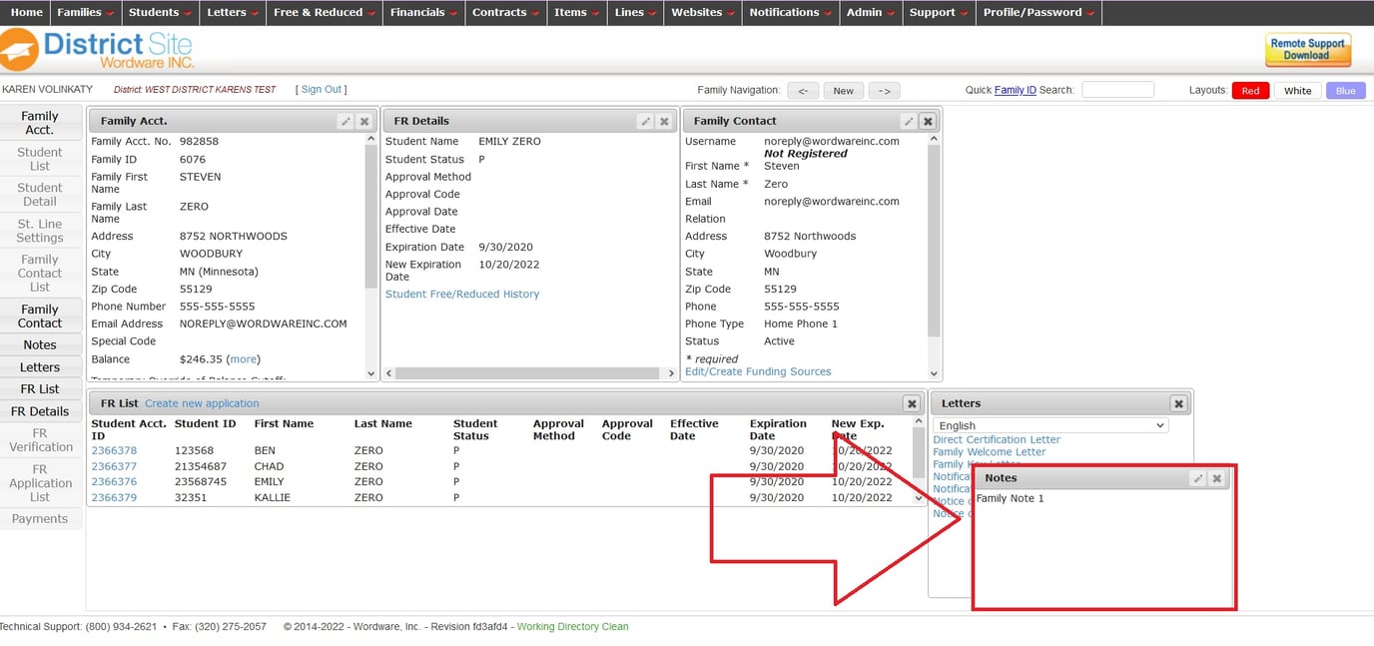1374x646 pixels.
Task: Close the FR Details panel
Action: [x=664, y=121]
